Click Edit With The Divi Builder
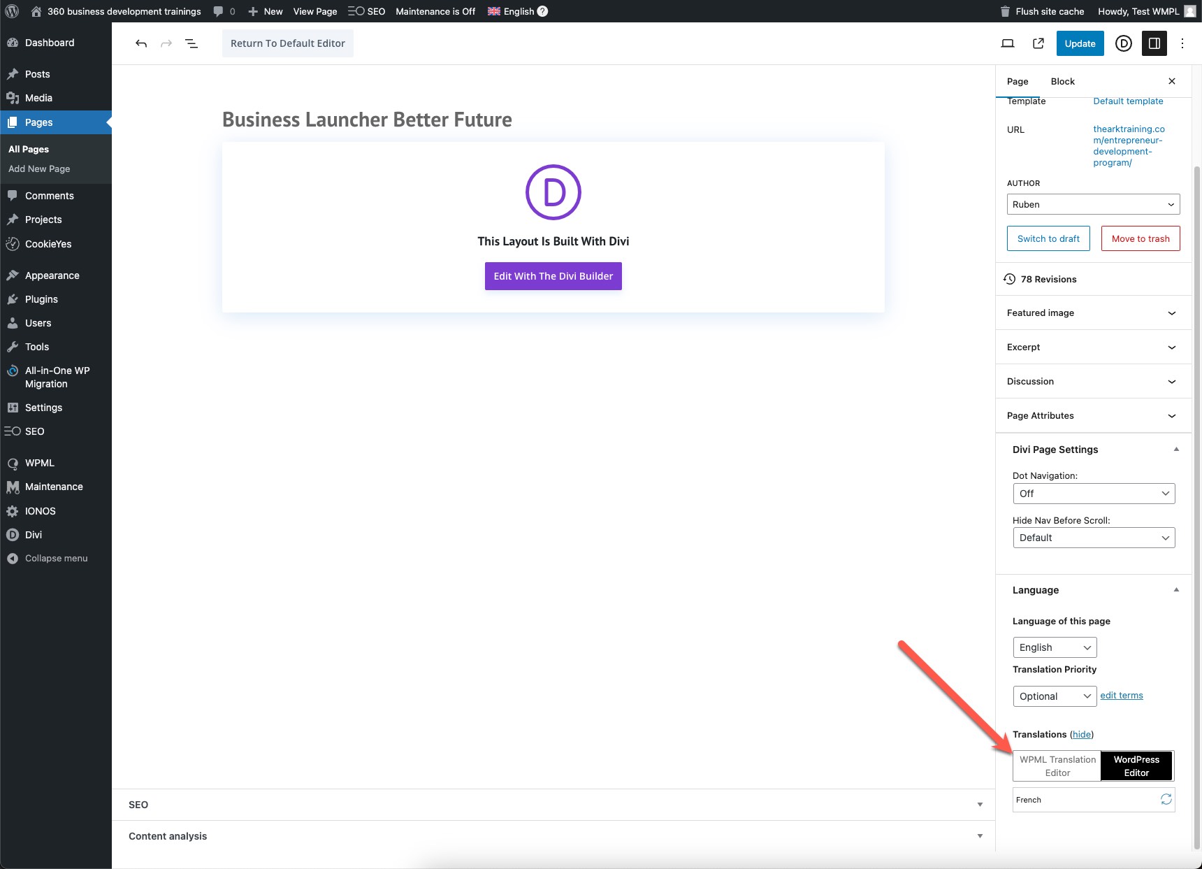The image size is (1202, 869). [x=553, y=276]
